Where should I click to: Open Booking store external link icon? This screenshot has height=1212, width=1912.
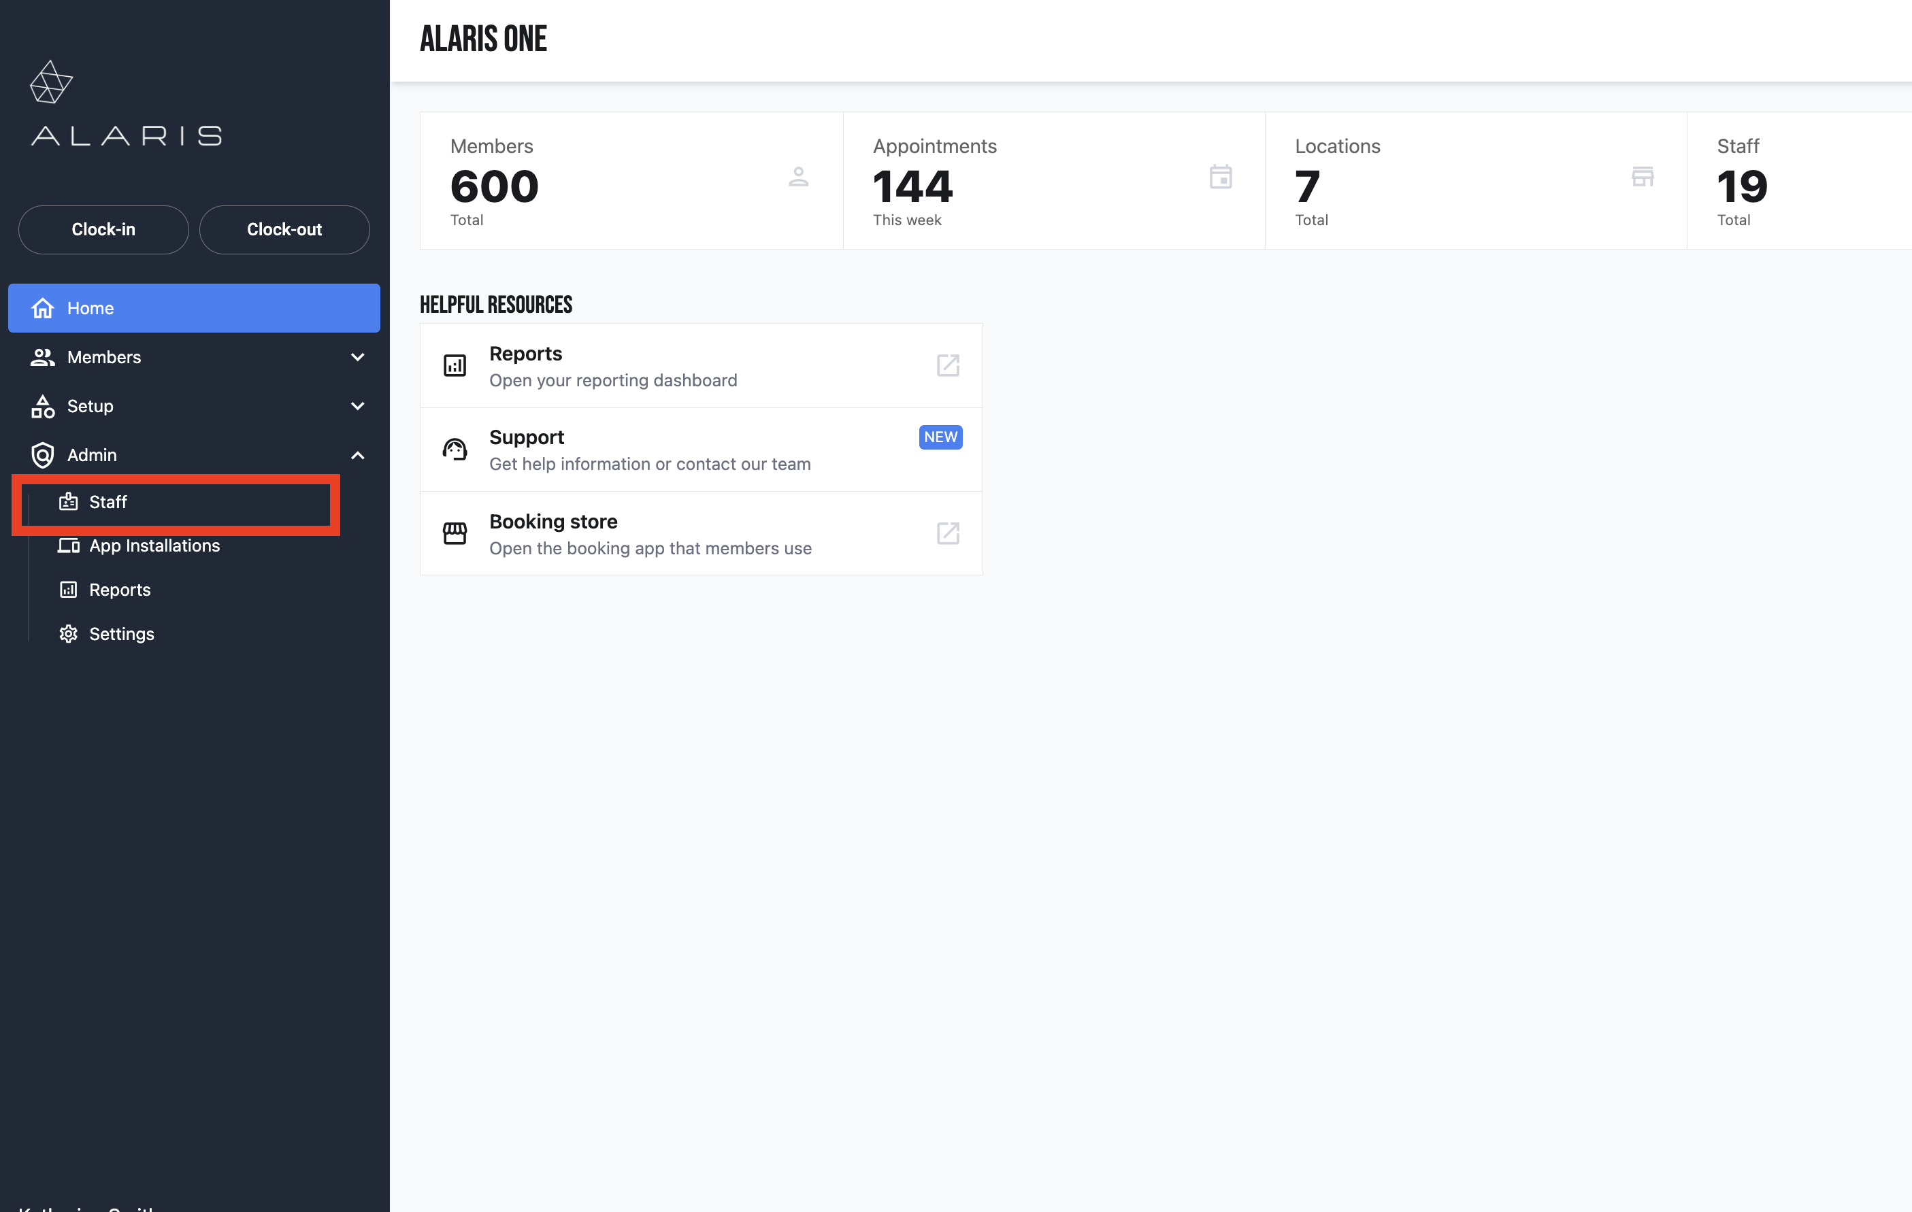(947, 533)
